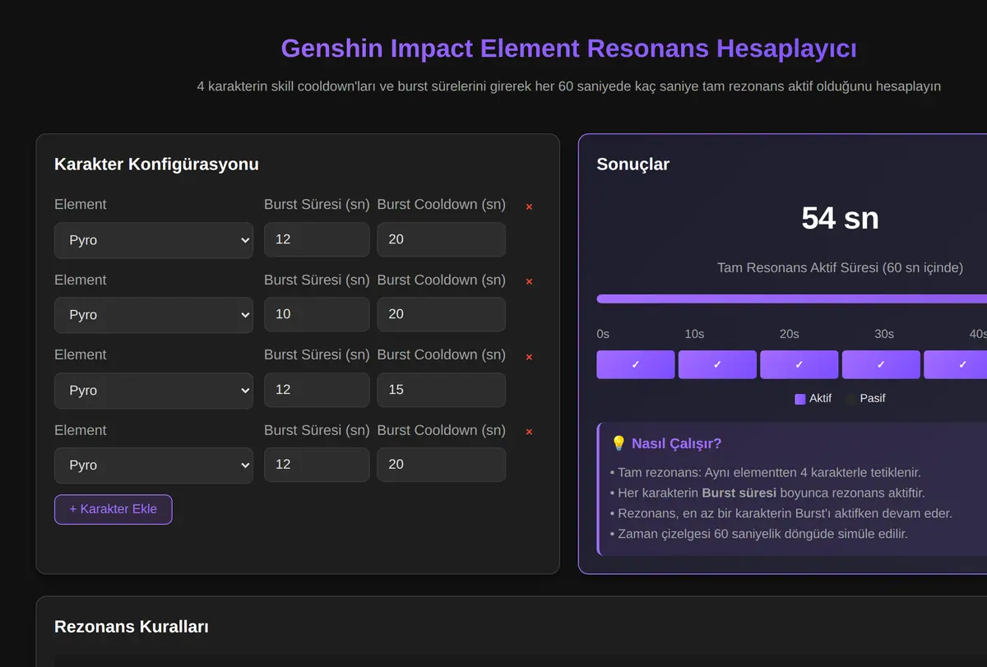Image resolution: width=987 pixels, height=667 pixels.
Task: Select the 20s active timeline segment
Action: coord(799,364)
